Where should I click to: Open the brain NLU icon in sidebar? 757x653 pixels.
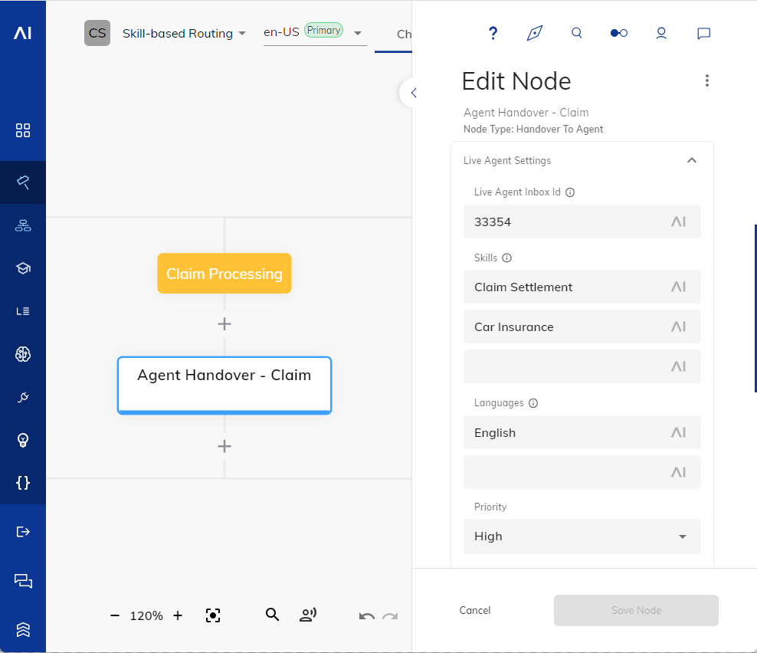pyautogui.click(x=23, y=354)
